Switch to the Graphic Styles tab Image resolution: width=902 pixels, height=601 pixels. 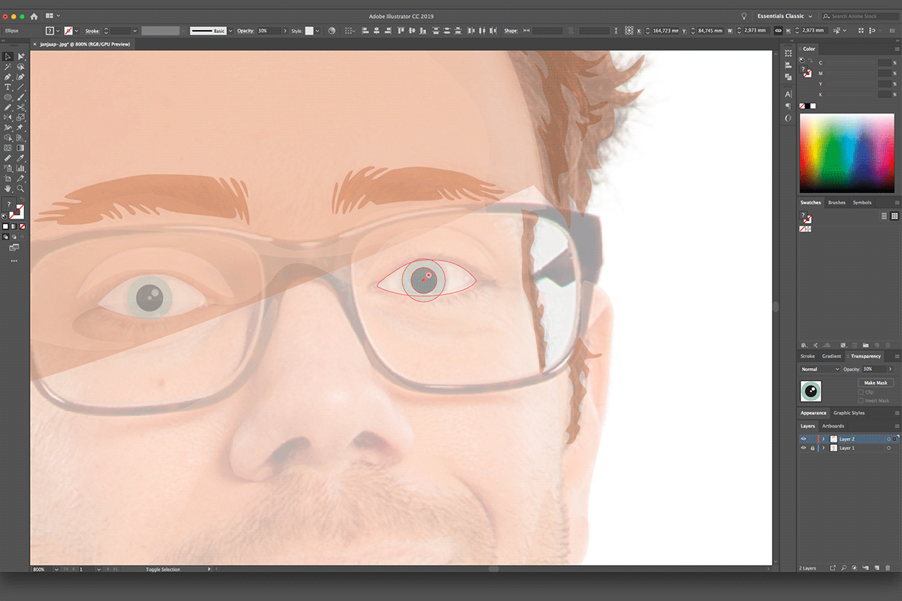849,412
